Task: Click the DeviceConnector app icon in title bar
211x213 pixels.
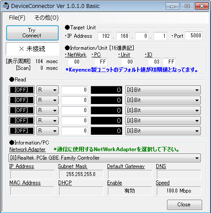Action: (x=6, y=6)
